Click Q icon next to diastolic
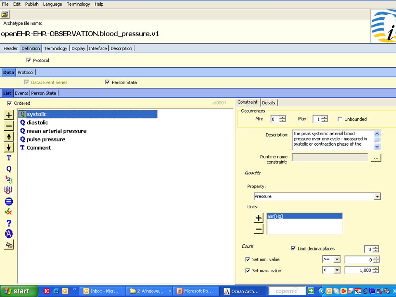 coord(22,123)
